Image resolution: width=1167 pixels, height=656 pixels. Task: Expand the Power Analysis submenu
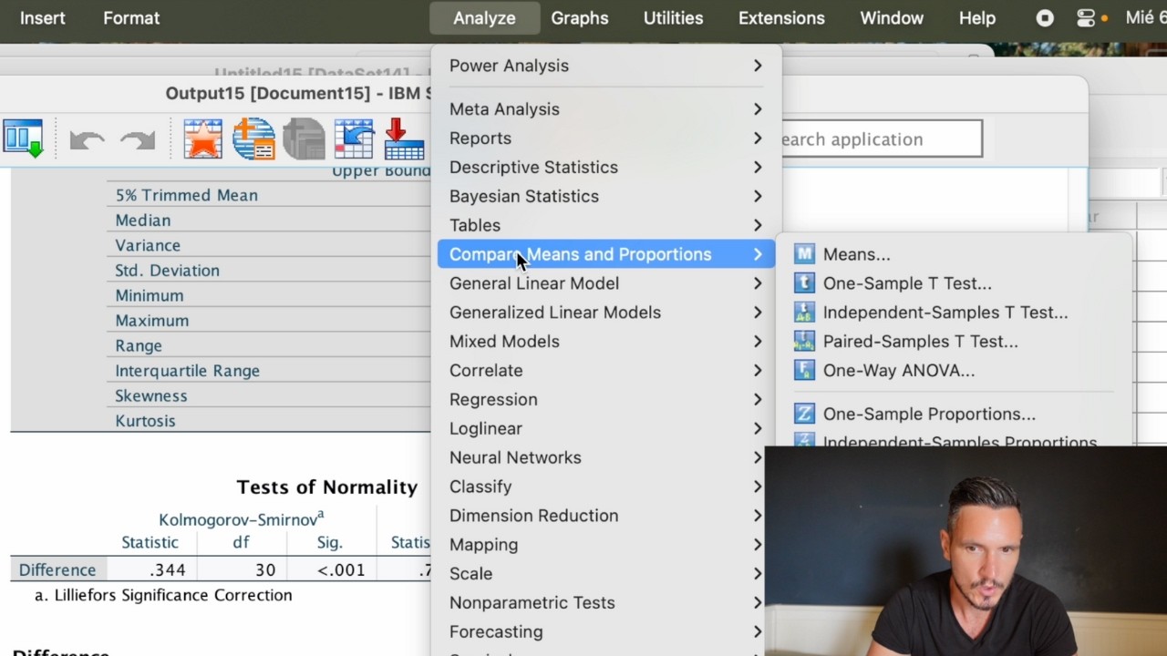click(x=606, y=66)
